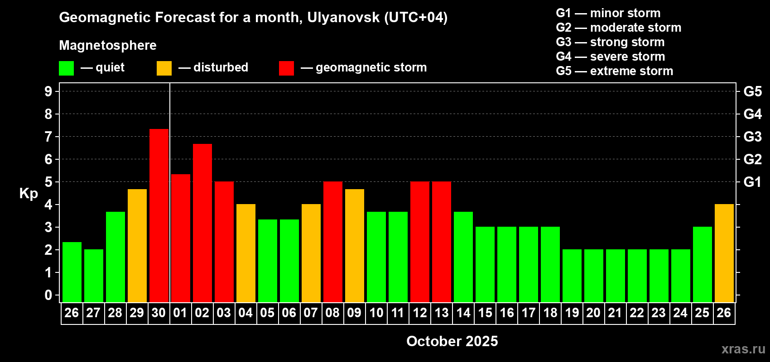The height and width of the screenshot is (362, 770).
Task: Select the orange bar for October 04
Action: coord(246,253)
